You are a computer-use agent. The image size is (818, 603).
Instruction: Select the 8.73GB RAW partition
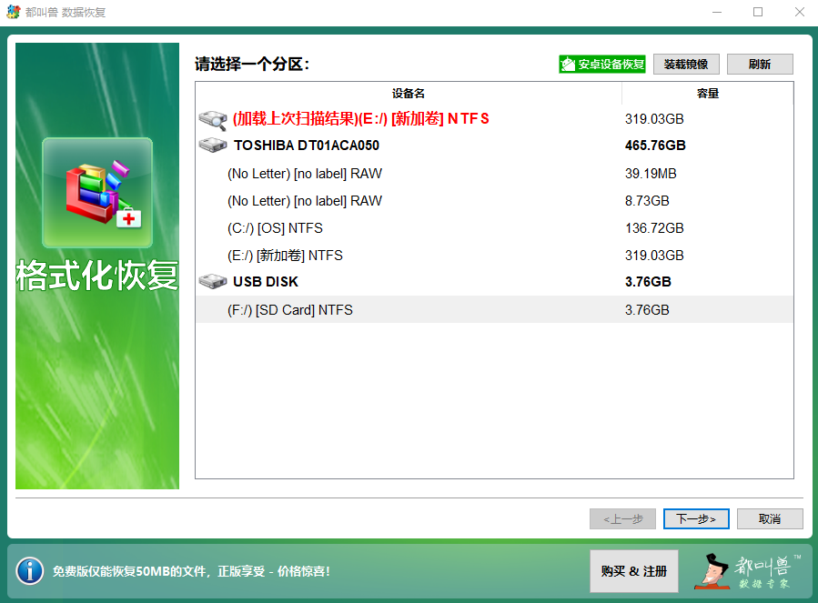click(494, 201)
